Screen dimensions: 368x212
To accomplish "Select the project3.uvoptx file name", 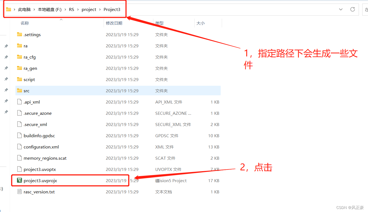I will click(40, 170).
